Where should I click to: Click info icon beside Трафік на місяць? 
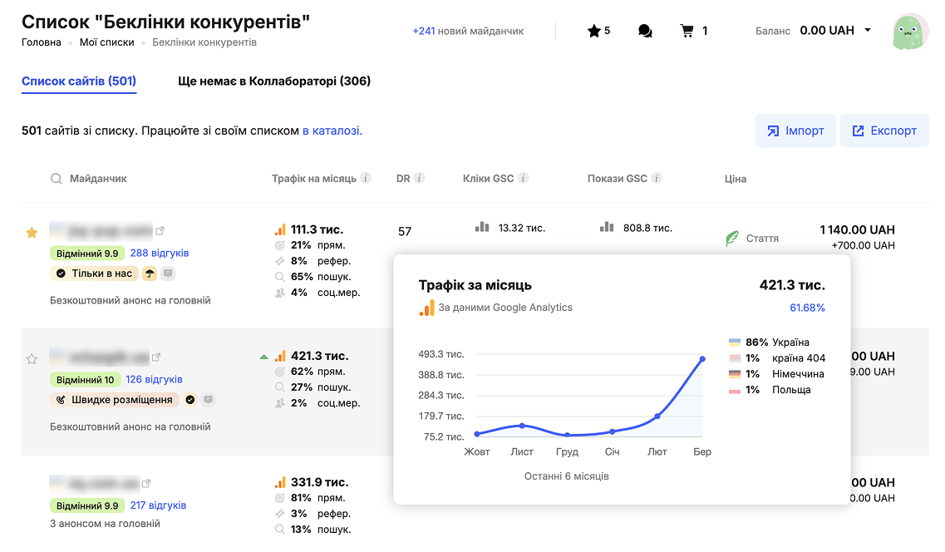(366, 179)
